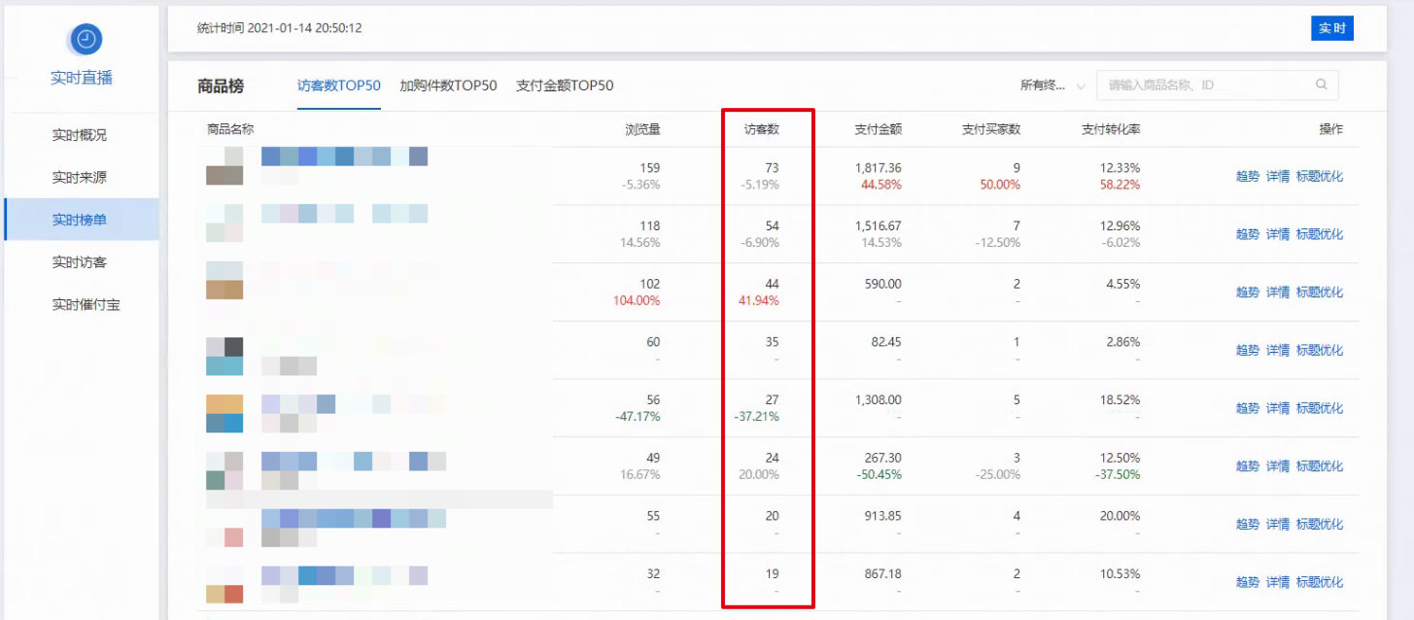Viewport: 1414px width, 620px height.
Task: Open 详情 for the fourth product row
Action: tap(1278, 350)
